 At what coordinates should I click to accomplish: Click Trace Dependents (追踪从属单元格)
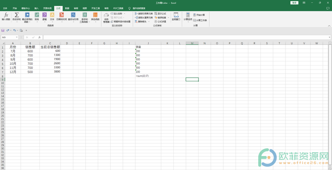pos(143,18)
